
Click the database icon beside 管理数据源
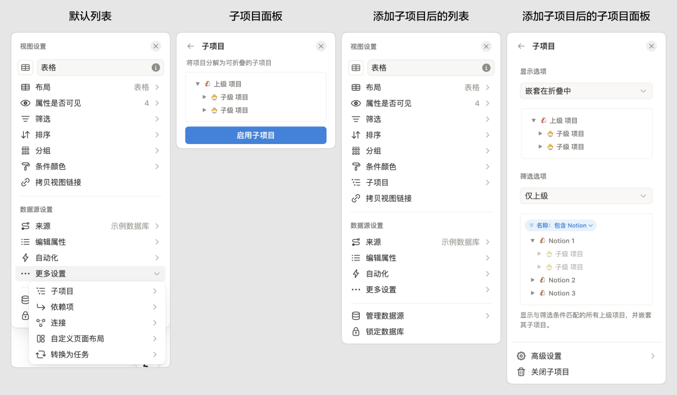click(356, 316)
